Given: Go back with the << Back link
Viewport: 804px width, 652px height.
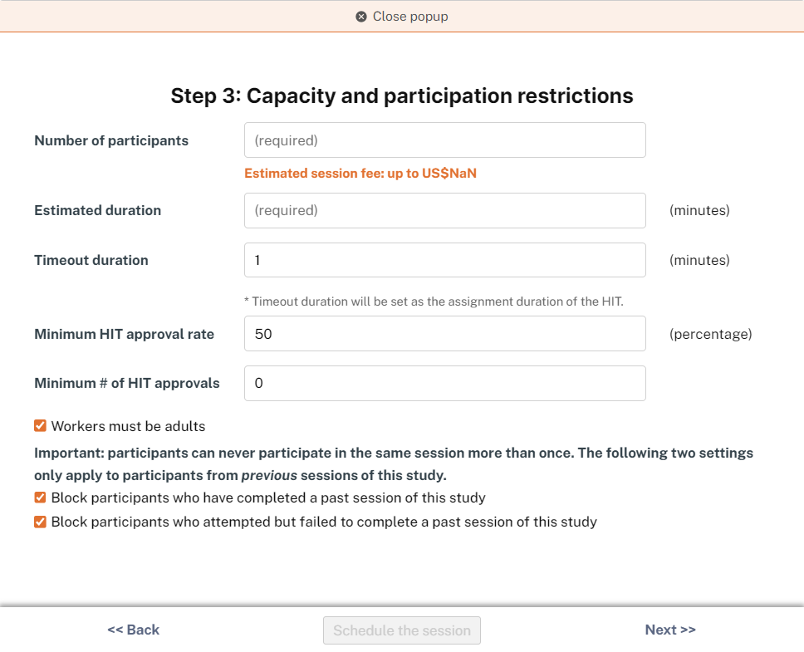Looking at the screenshot, I should [134, 630].
